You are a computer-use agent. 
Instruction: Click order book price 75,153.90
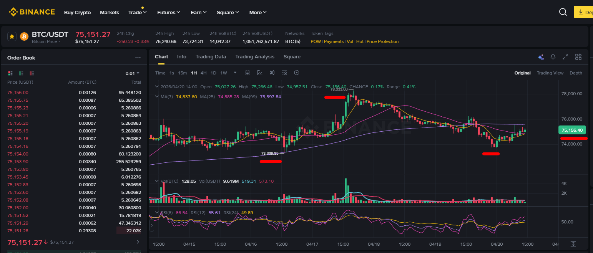tap(18, 162)
